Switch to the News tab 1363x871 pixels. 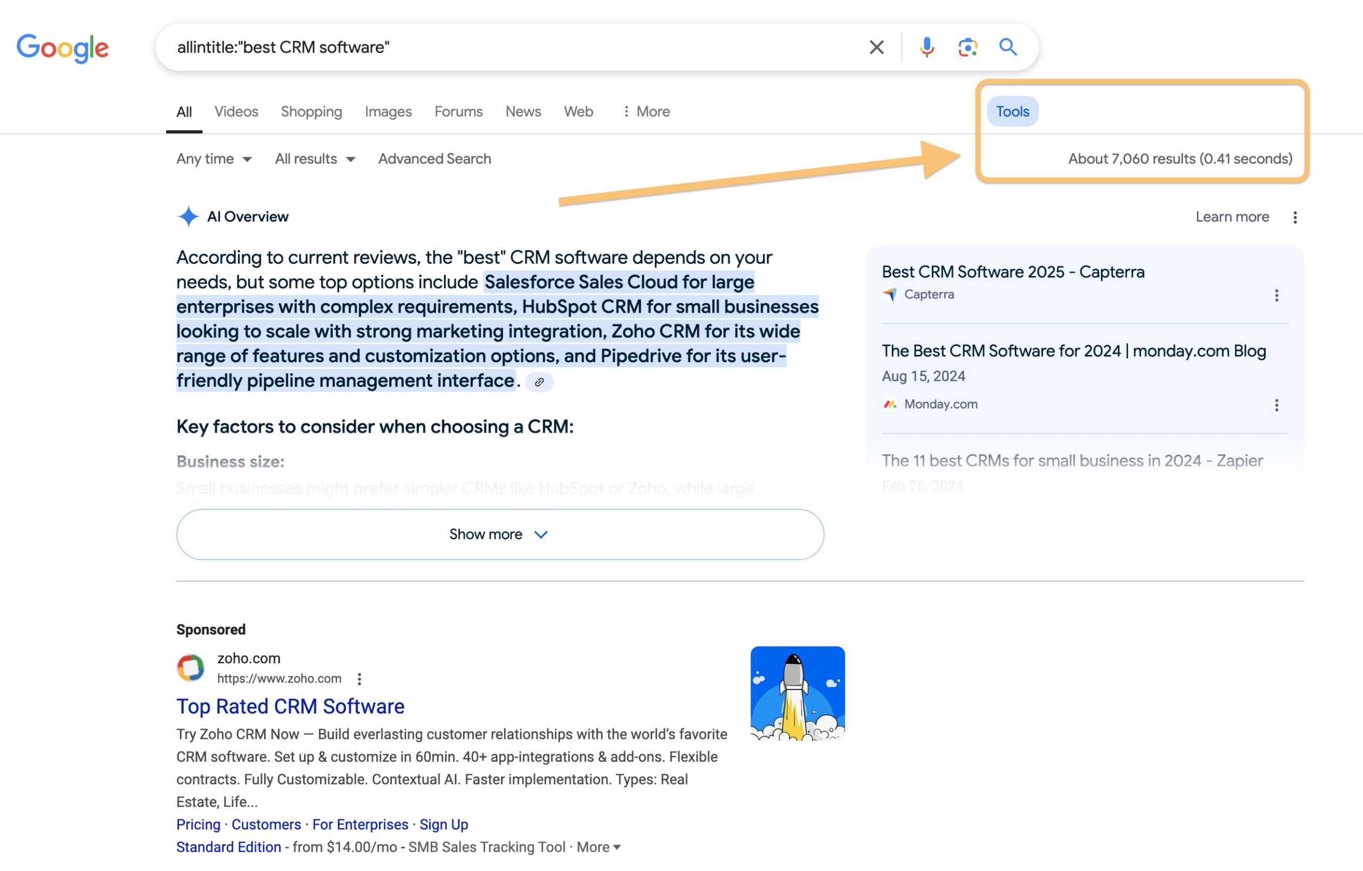pyautogui.click(x=523, y=111)
